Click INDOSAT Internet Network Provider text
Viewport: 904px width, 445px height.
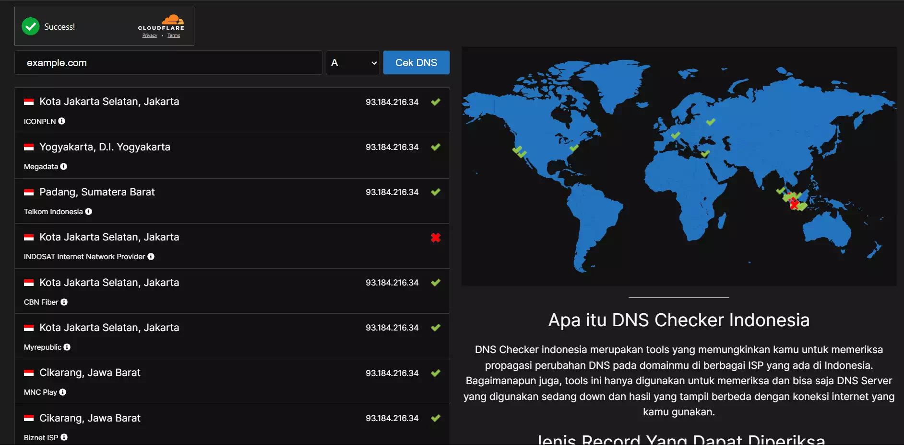point(84,257)
